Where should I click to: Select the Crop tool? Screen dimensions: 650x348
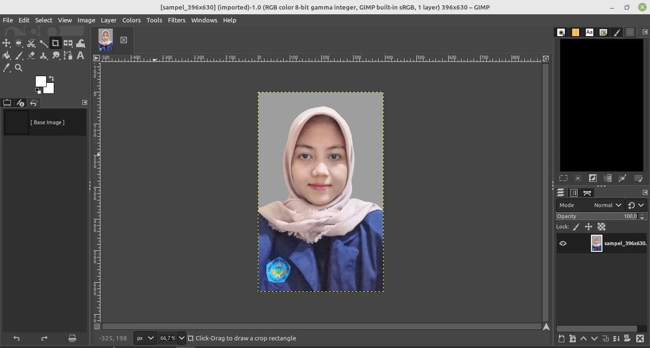point(56,43)
